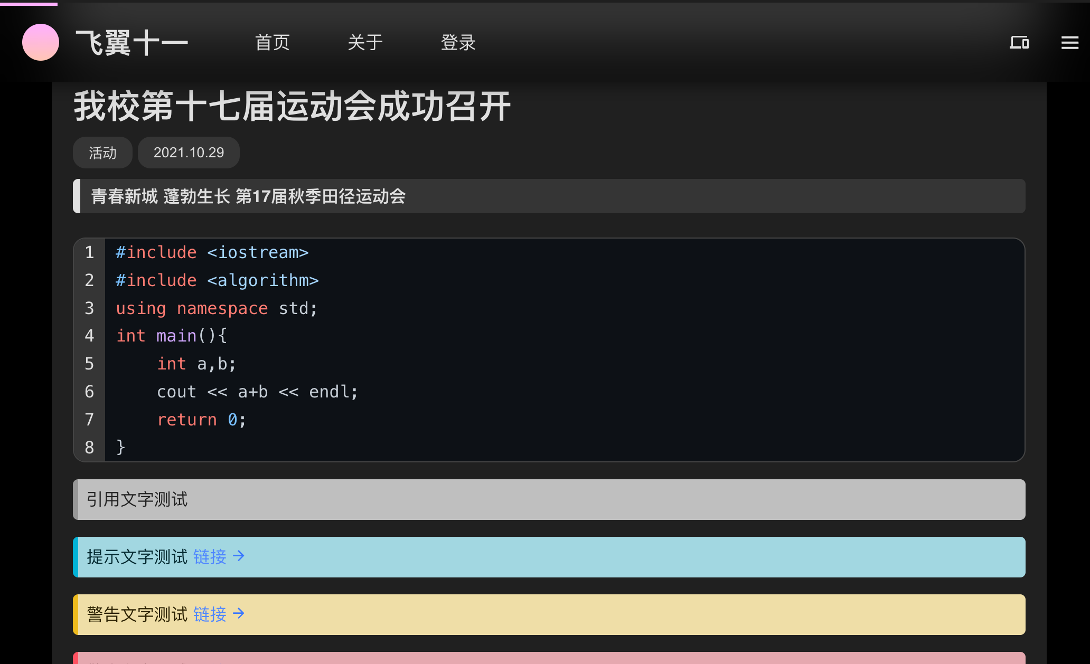Click code line #include <algorithm>
The height and width of the screenshot is (664, 1090).
click(217, 280)
